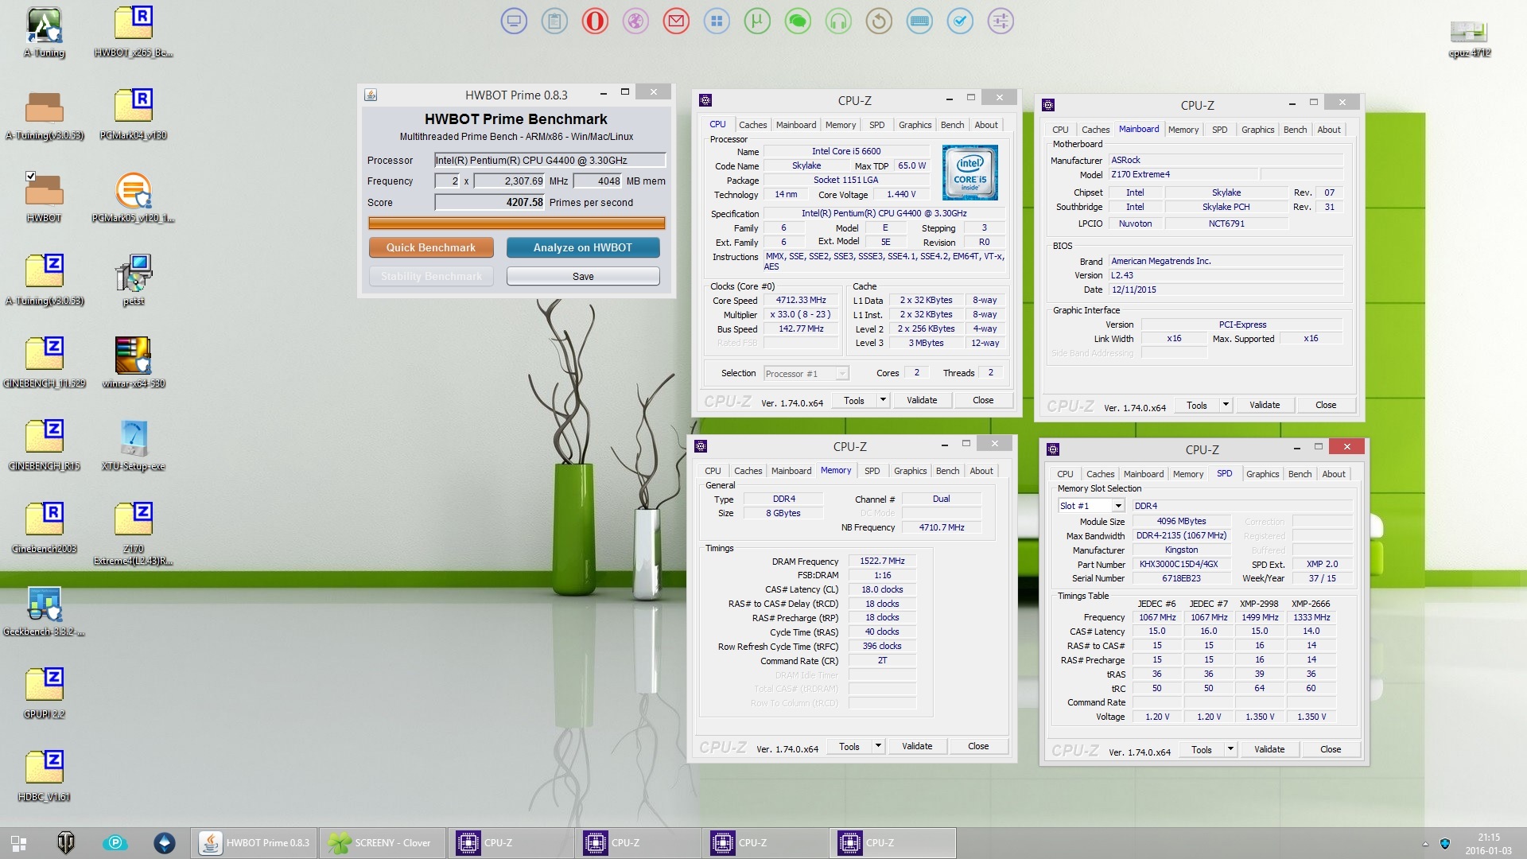
Task: Launch Opera from the top dock
Action: point(595,21)
